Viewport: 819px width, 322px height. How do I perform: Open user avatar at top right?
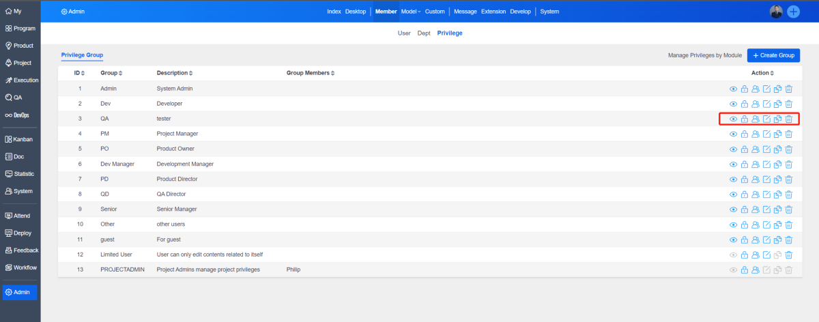pyautogui.click(x=776, y=12)
